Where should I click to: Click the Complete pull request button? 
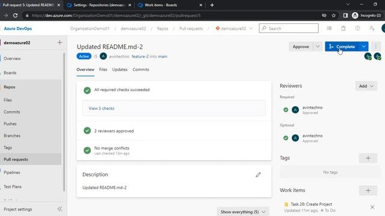click(342, 47)
